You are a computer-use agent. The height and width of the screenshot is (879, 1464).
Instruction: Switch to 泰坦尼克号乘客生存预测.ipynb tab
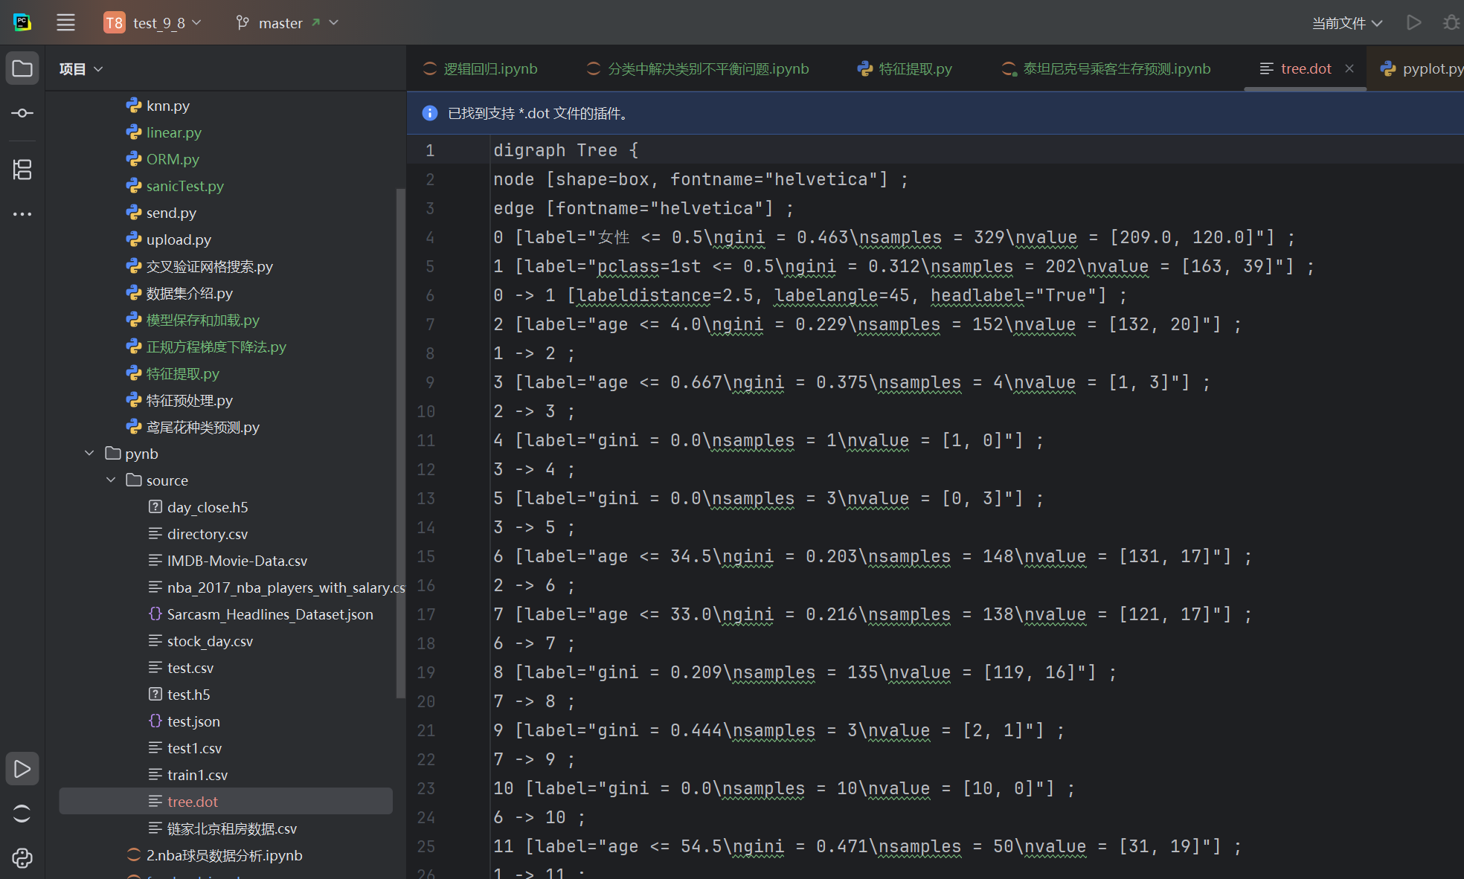click(1106, 68)
